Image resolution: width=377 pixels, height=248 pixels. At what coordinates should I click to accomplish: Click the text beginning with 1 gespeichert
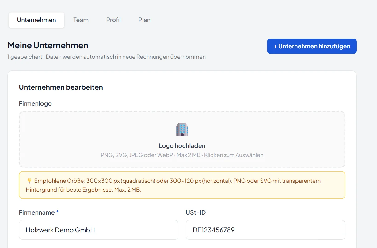pyautogui.click(x=106, y=57)
